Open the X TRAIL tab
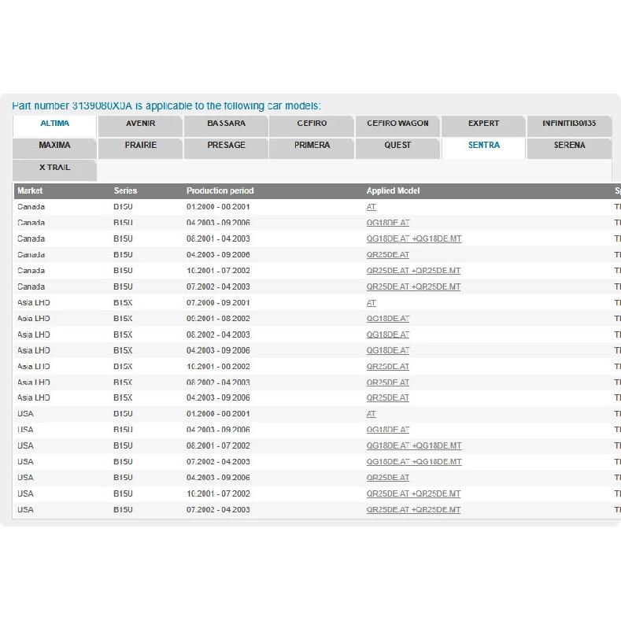 (x=54, y=170)
